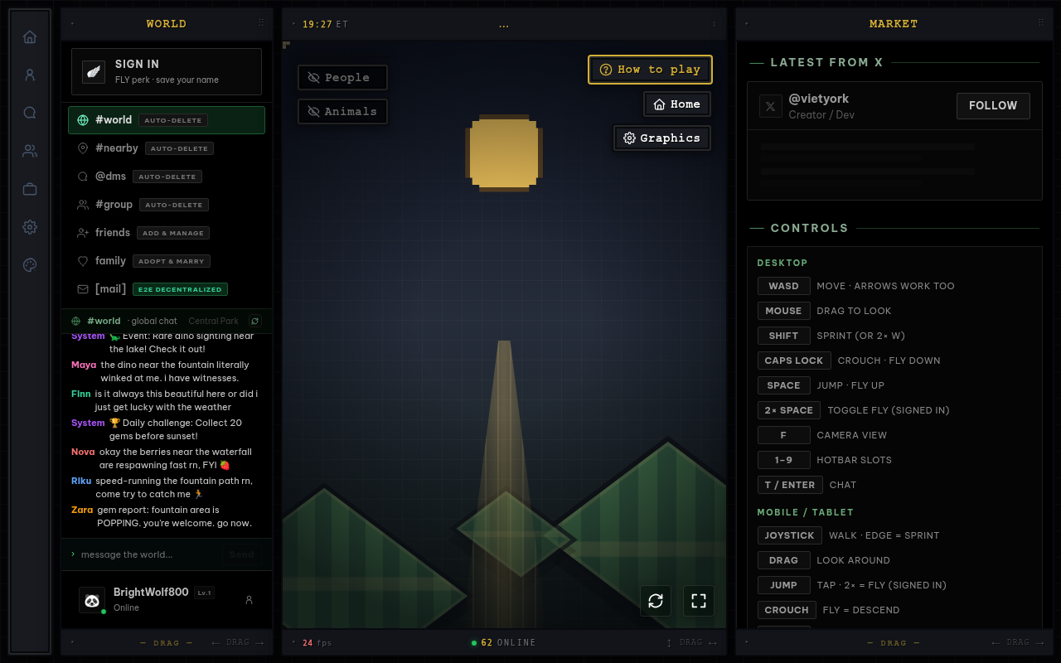Click the How to play button
The image size is (1061, 663).
[651, 70]
